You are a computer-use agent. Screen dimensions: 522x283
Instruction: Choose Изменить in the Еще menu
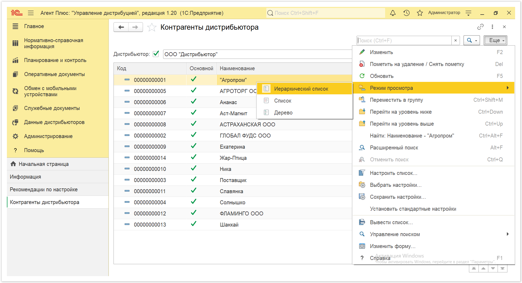(433, 52)
